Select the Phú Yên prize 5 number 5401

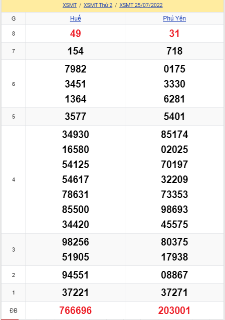tap(174, 116)
